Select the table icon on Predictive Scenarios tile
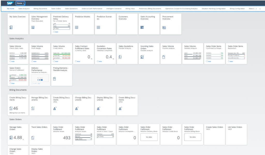265x155 pixels. (x=98, y=27)
